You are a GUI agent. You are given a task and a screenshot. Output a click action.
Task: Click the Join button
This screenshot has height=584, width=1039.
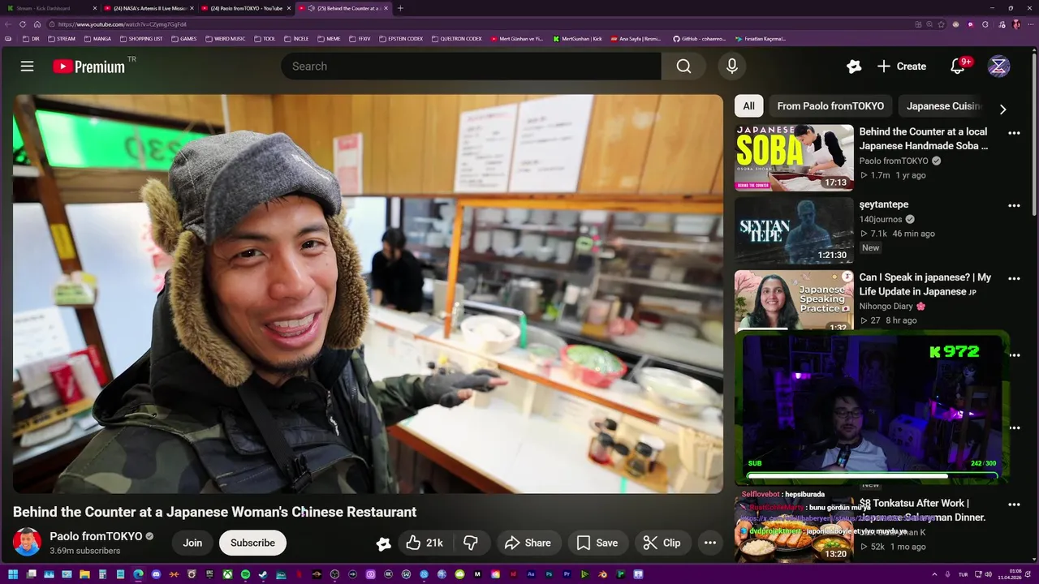tap(192, 543)
